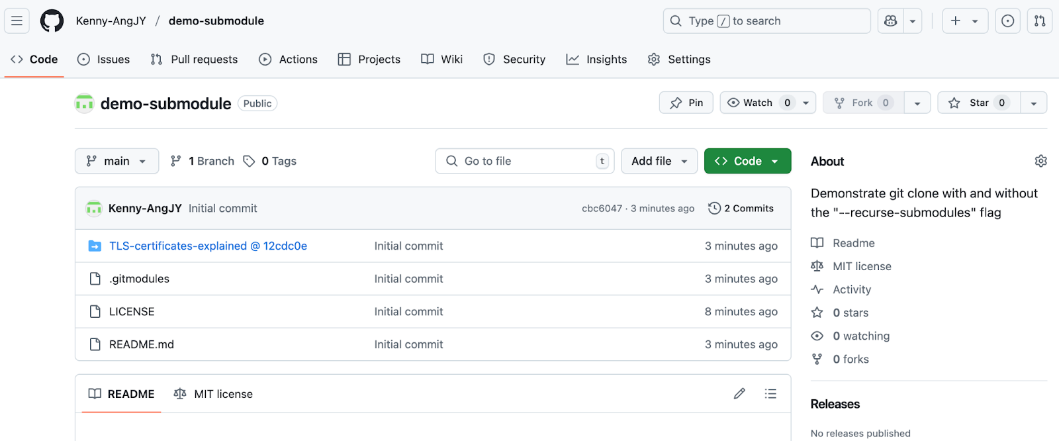Image resolution: width=1059 pixels, height=441 pixels.
Task: Open the Copilot dropdown arrow in header
Action: pyautogui.click(x=913, y=21)
